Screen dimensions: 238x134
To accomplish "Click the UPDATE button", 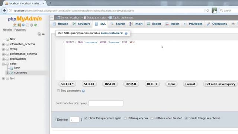I will (131, 84).
